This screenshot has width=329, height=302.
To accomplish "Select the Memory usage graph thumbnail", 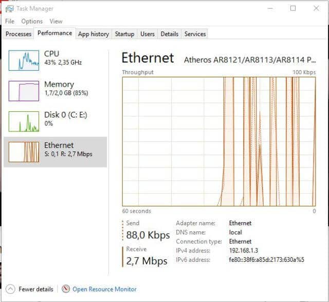I will tap(24, 91).
